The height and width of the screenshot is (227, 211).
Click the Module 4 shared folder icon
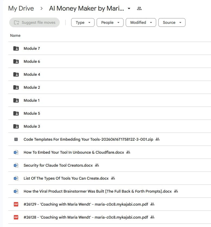16,74
